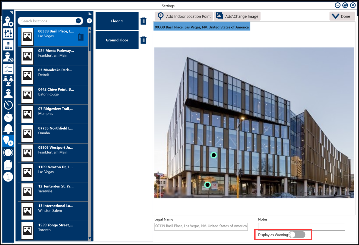The image size is (359, 245).
Task: Delete the 00339 Basil Place location
Action: (81, 36)
